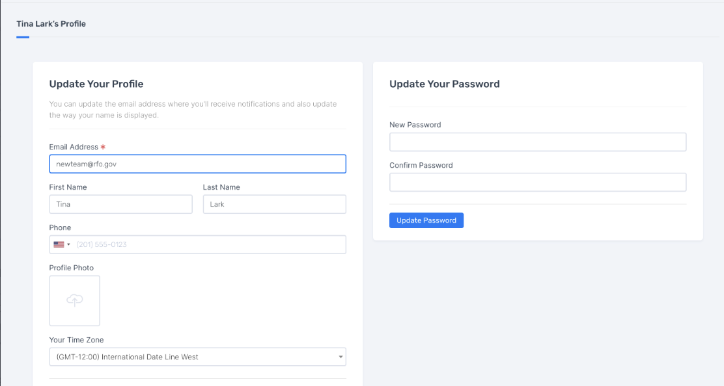Expand the small arrow beside the flag
Viewport: 724px width, 386px height.
pyautogui.click(x=68, y=244)
